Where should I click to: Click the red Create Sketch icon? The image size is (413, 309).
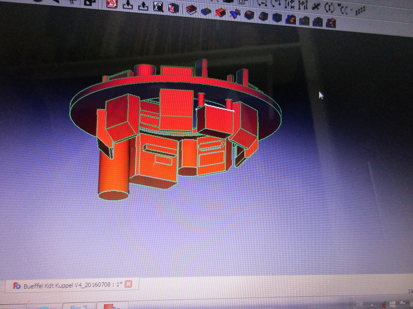pyautogui.click(x=111, y=5)
